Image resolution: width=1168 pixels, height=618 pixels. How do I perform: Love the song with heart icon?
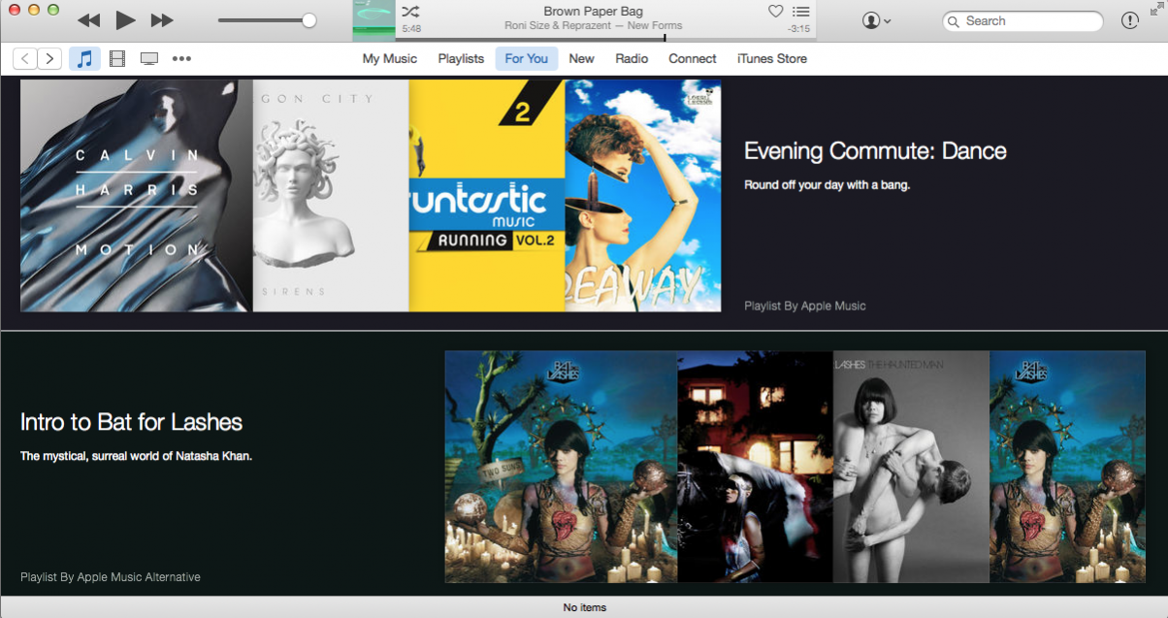[775, 12]
